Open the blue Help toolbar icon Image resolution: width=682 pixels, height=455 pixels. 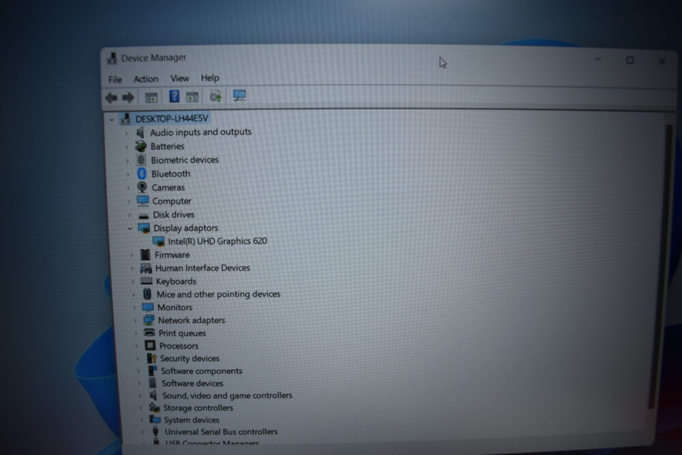point(174,96)
